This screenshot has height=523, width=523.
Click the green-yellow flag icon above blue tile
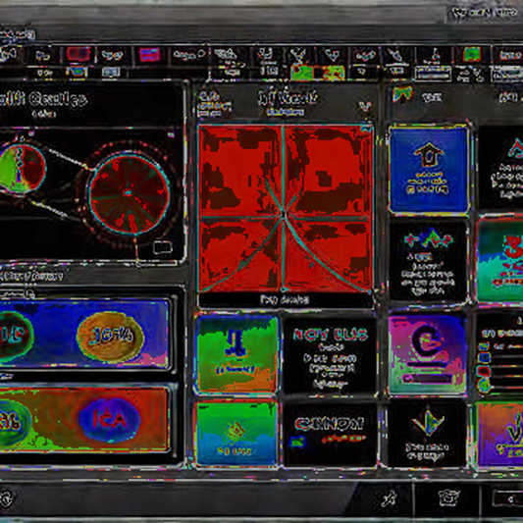[402, 94]
